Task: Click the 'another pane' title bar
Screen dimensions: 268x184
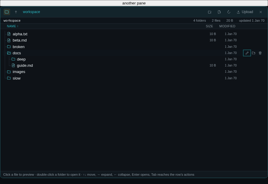Action: pyautogui.click(x=134, y=3)
